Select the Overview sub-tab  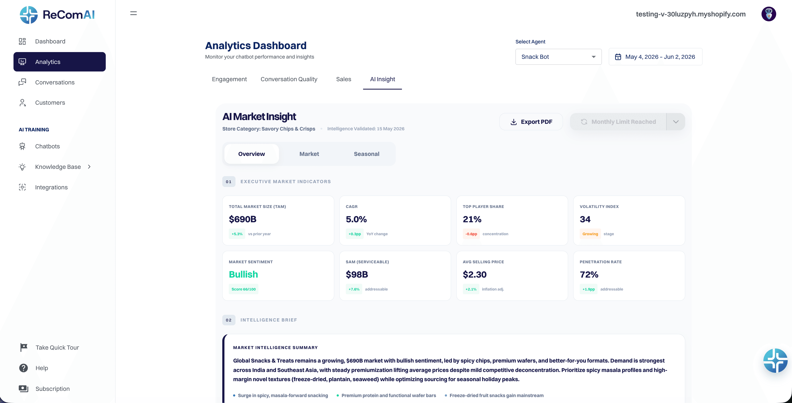click(x=251, y=154)
